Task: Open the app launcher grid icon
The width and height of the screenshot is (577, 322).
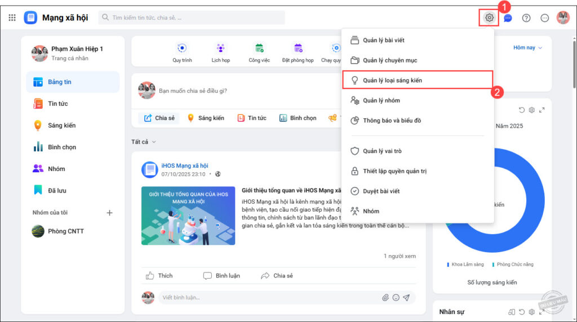Action: coord(12,17)
